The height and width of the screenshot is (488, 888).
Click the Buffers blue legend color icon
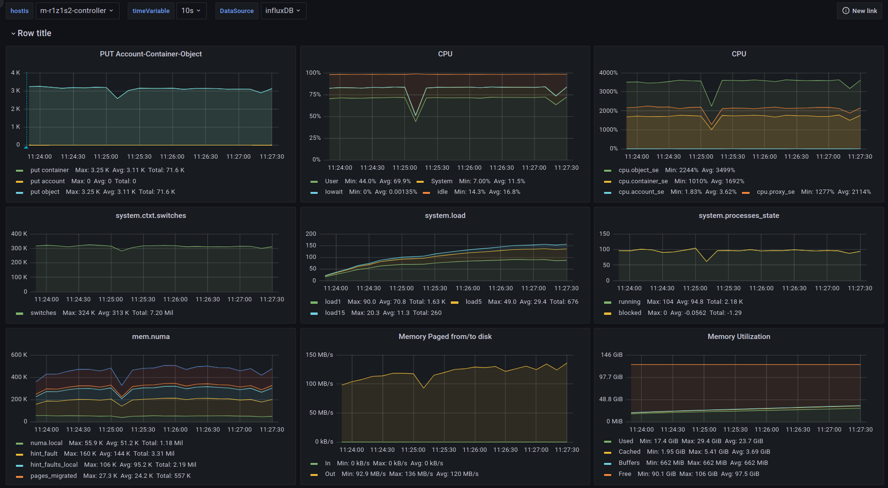pyautogui.click(x=608, y=463)
